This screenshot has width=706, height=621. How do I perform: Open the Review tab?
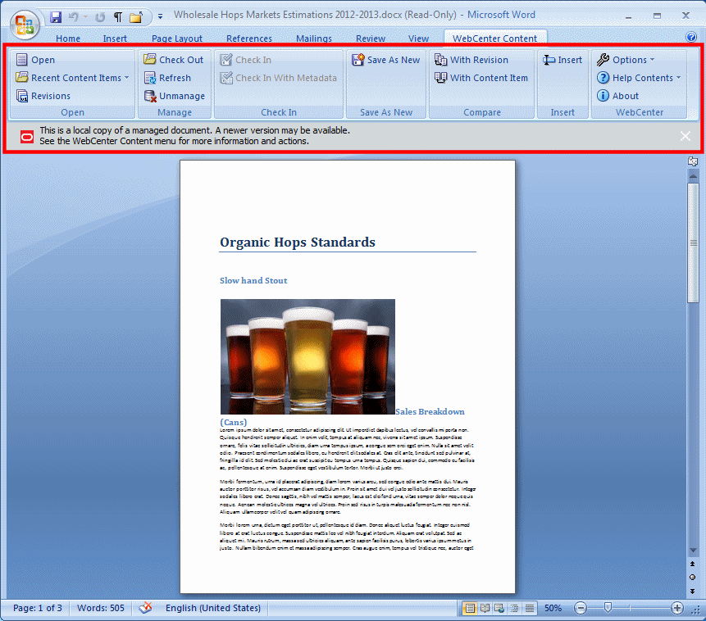coord(371,39)
